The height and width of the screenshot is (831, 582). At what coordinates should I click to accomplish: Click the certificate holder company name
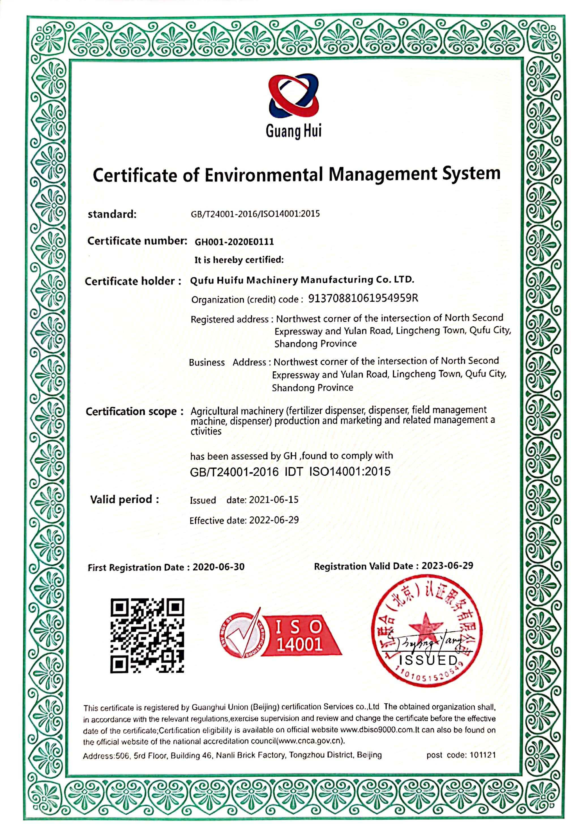pos(302,280)
